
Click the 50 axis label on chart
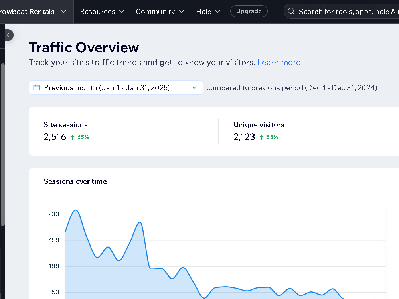pos(55,292)
